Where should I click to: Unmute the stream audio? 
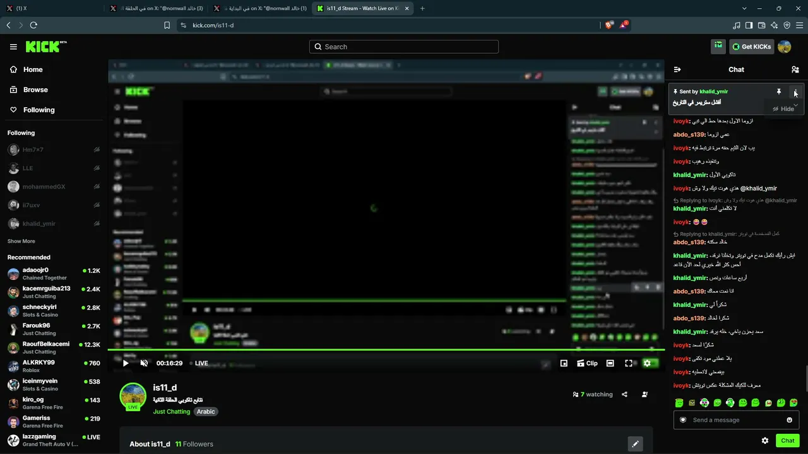144,363
